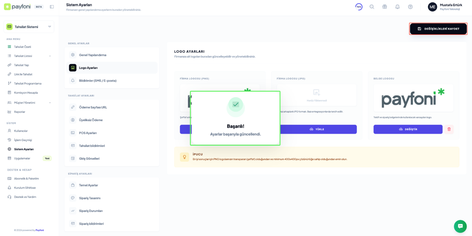Open the Tahsilat Sistemi module dropdown
Image resolution: width=472 pixels, height=236 pixels.
click(x=29, y=27)
